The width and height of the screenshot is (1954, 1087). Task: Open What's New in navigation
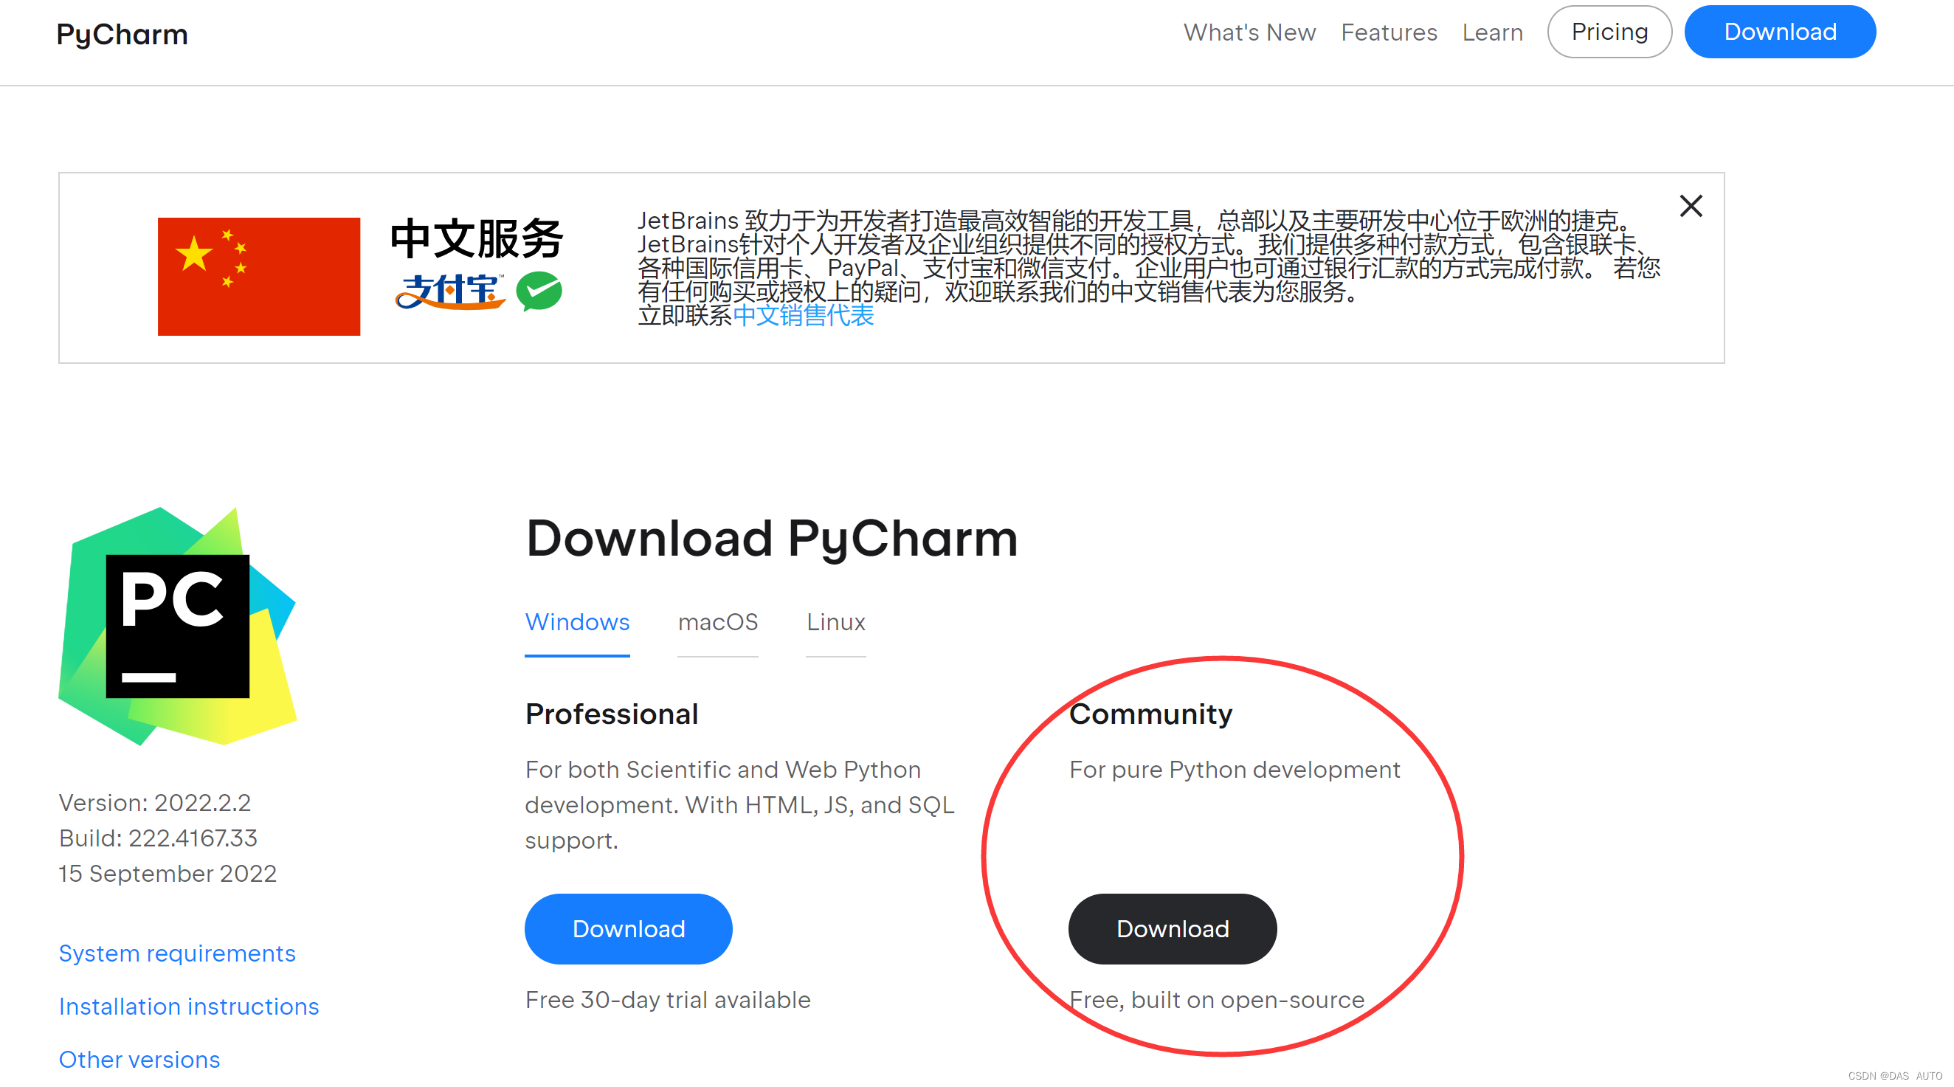(x=1249, y=32)
